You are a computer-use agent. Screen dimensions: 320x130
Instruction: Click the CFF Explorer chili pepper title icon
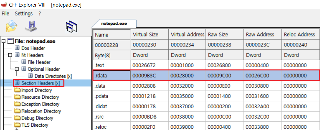(x=4, y=5)
